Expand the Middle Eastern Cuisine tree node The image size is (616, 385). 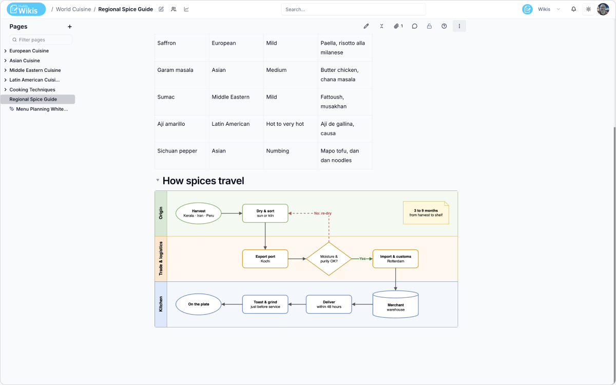tap(5, 70)
